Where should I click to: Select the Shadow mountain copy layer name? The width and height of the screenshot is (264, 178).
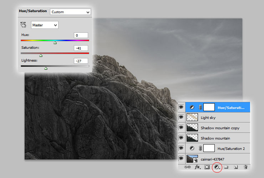[x=220, y=128]
